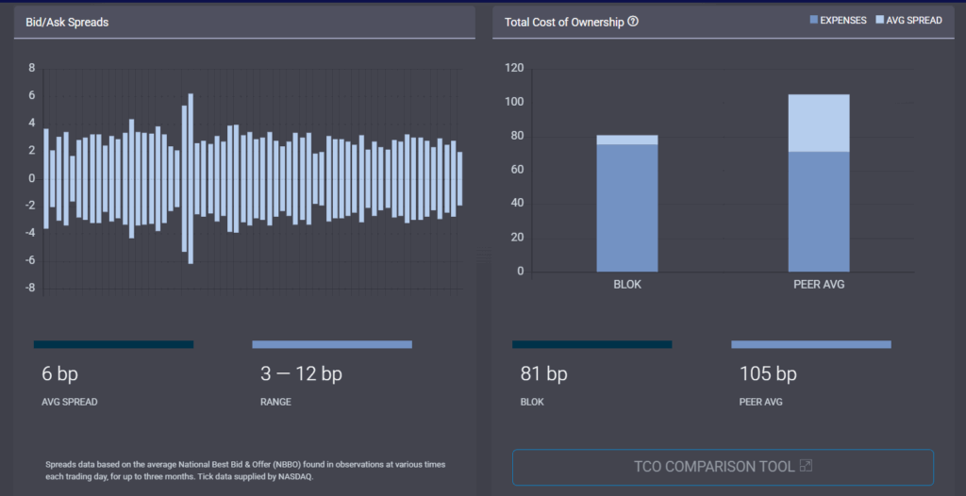Select the BLOK bar's top avg spread segment
This screenshot has width=966, height=496.
[627, 140]
